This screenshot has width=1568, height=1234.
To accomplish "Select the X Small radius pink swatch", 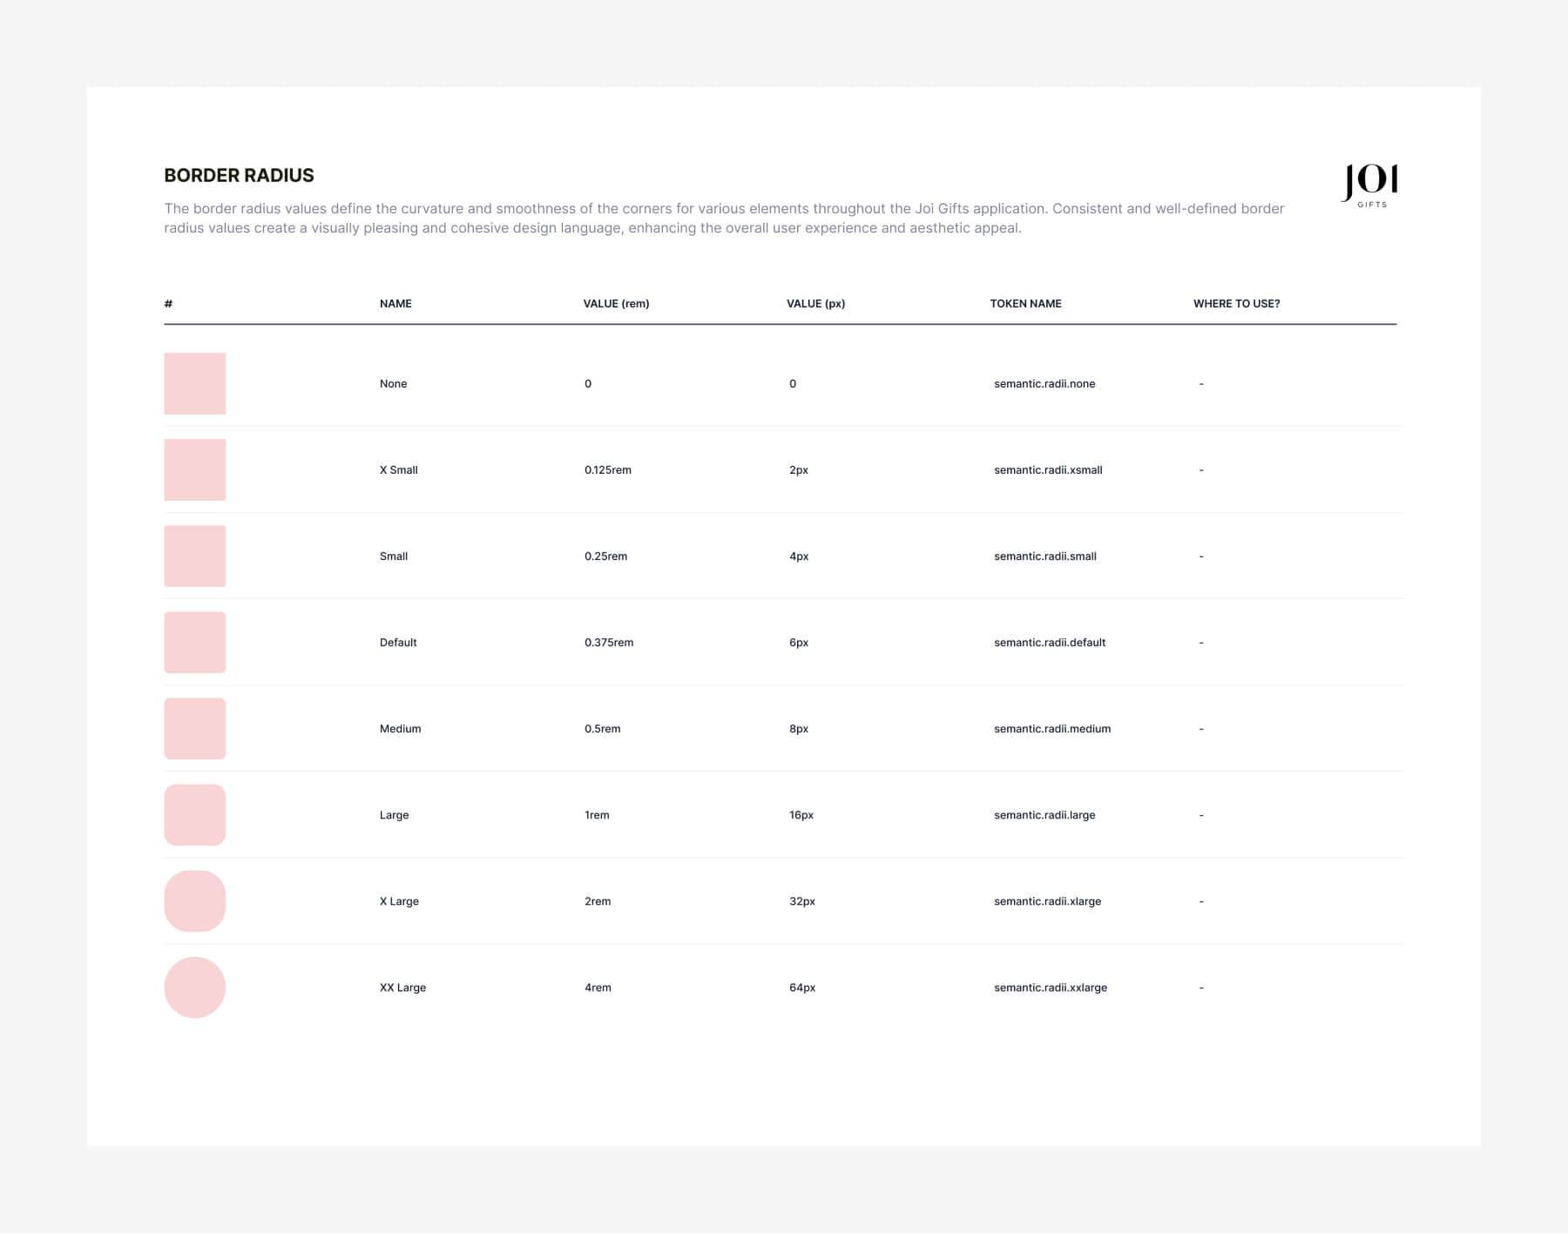I will click(x=194, y=469).
